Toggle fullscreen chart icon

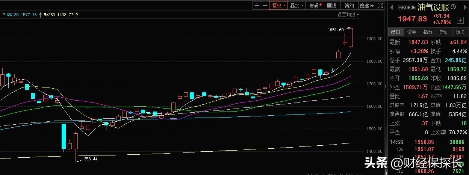click(380, 6)
